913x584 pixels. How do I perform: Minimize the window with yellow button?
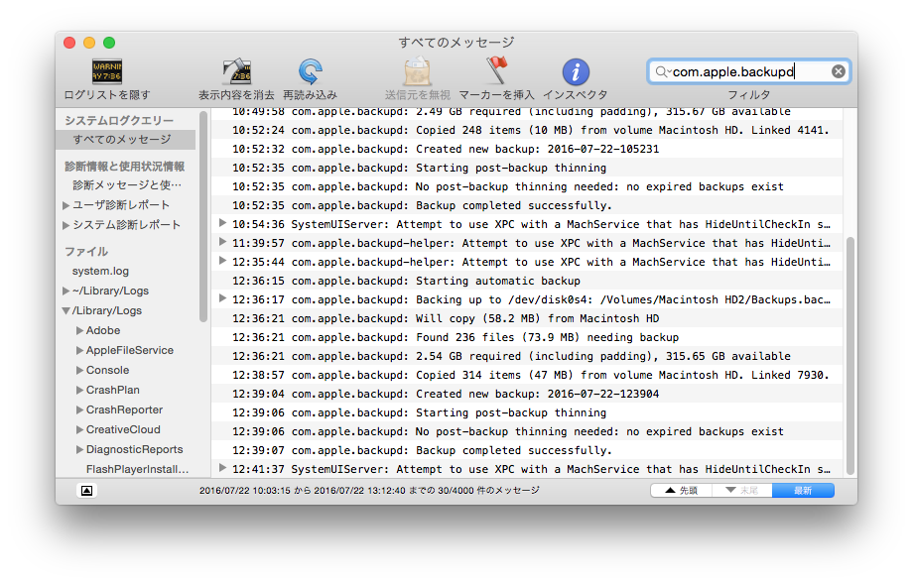point(89,43)
